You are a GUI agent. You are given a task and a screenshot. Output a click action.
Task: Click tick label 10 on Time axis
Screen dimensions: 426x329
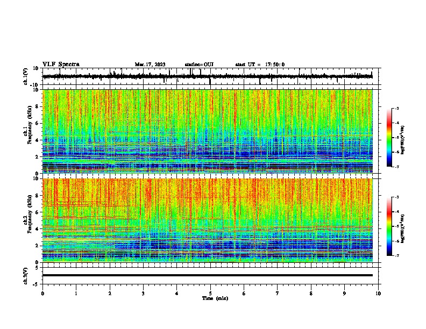pyautogui.click(x=378, y=294)
